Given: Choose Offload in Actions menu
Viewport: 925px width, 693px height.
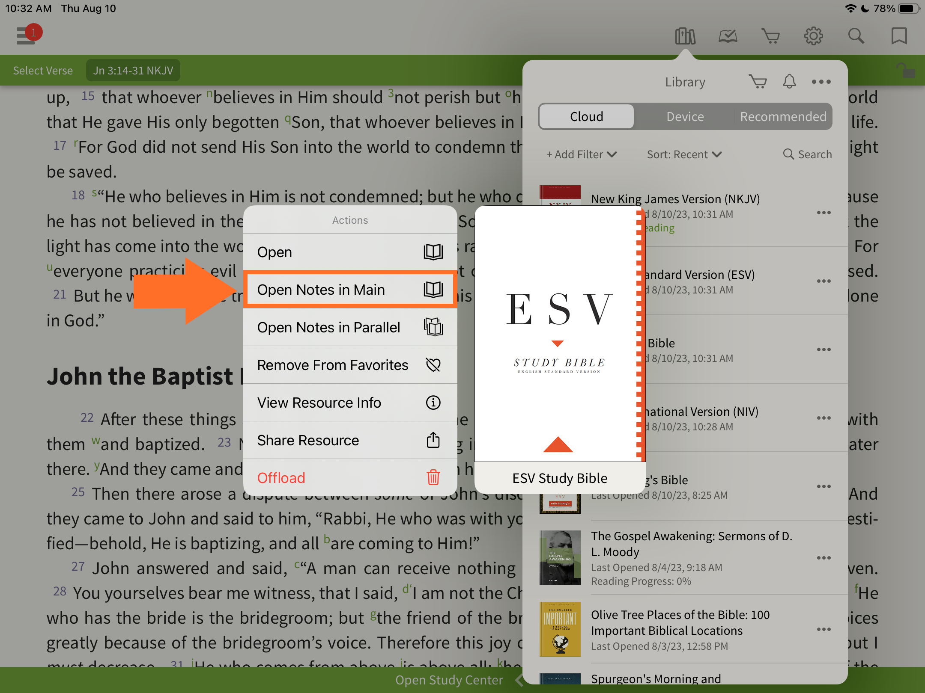Looking at the screenshot, I should 350,478.
